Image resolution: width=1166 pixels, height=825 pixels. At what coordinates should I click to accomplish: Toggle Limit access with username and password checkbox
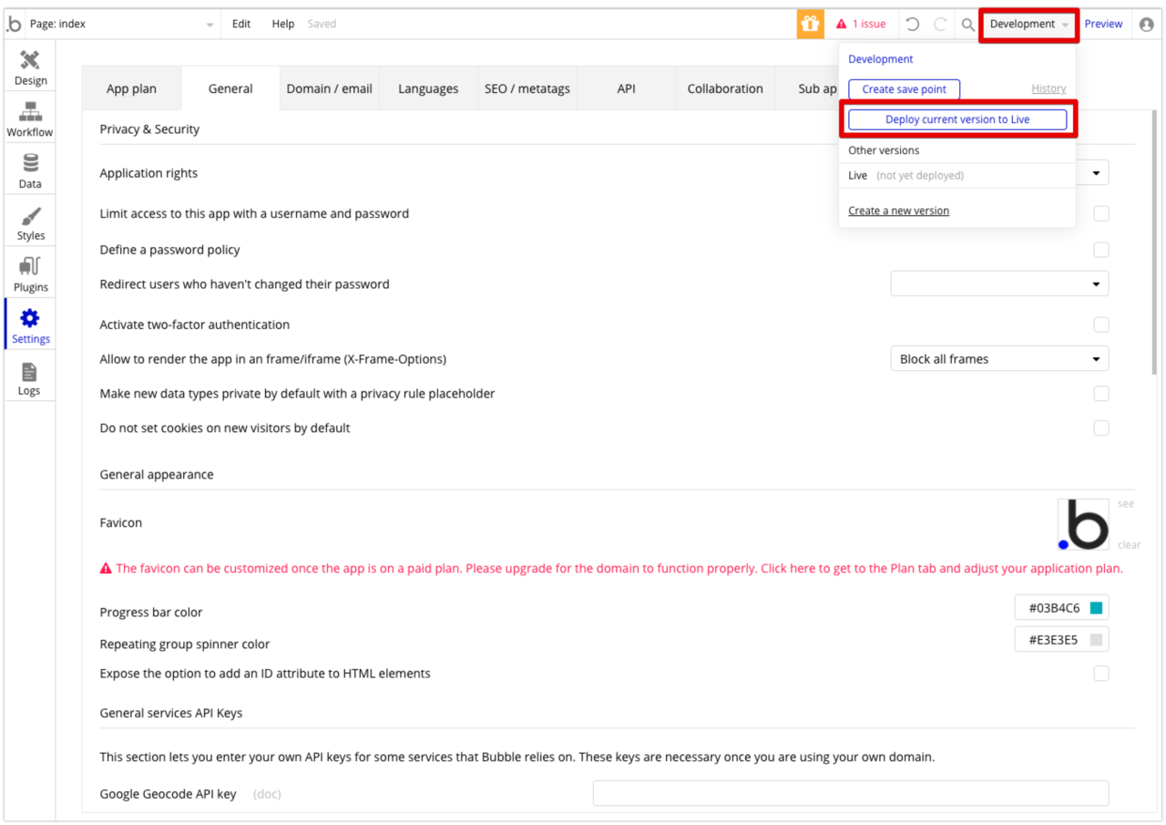[1101, 213]
